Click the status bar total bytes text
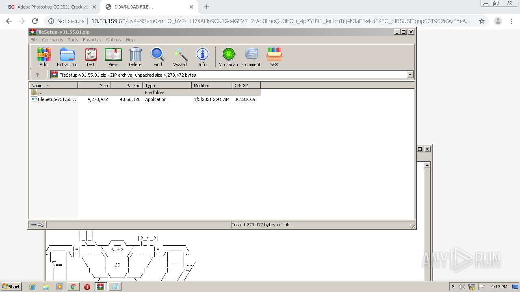520x292 pixels. point(261,225)
